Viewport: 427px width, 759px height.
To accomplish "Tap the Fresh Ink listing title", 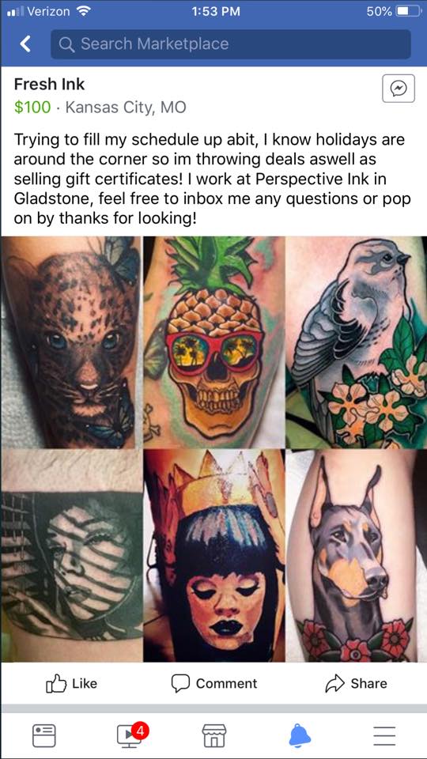I will click(49, 85).
